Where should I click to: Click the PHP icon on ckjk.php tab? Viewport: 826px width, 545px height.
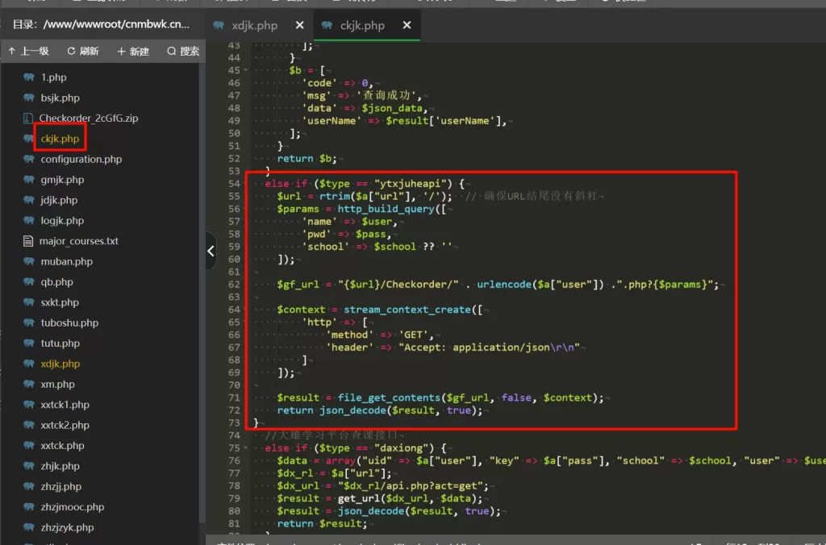click(327, 25)
